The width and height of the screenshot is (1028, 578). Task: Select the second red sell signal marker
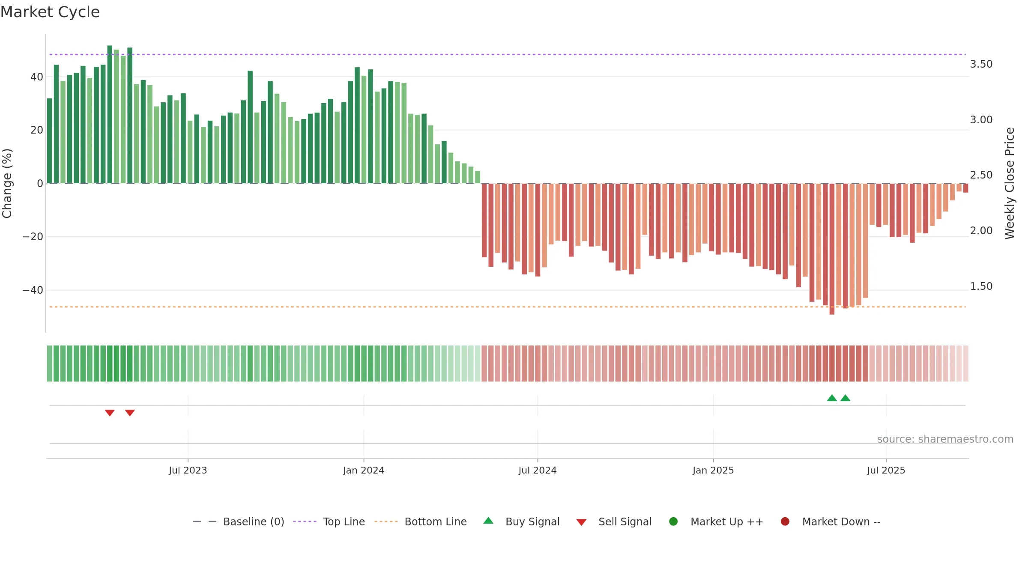tap(130, 413)
